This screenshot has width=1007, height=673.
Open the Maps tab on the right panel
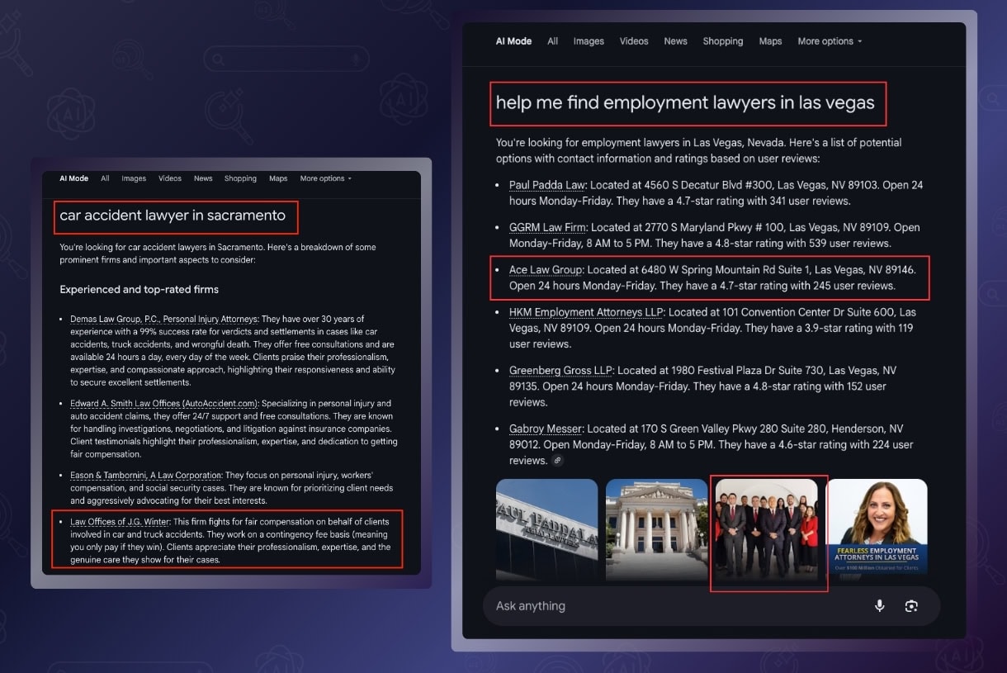click(x=770, y=40)
